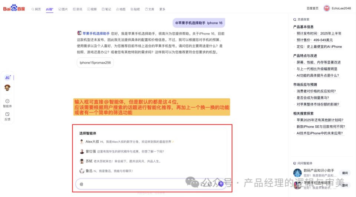This screenshot has width=356, height=197.
Task: Click the Baidu logo
Action: click(14, 8)
